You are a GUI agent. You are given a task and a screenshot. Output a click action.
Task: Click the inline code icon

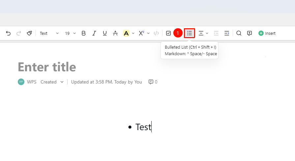(156, 33)
